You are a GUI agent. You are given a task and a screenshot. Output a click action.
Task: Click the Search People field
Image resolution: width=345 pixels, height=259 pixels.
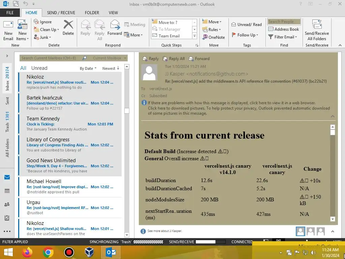(x=284, y=22)
